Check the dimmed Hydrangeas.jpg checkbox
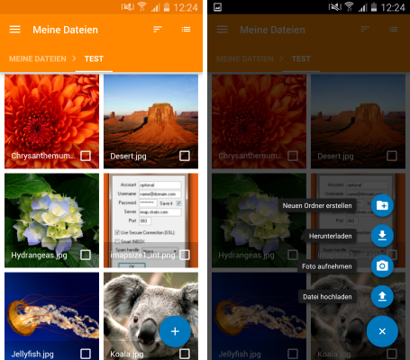Screen dimensions: 410x360 [293, 255]
